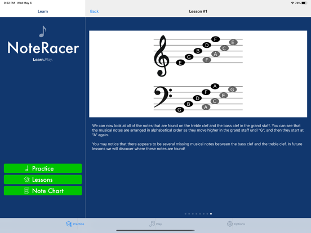Click the black A note on bass staff
The image size is (311, 233).
pos(215,86)
